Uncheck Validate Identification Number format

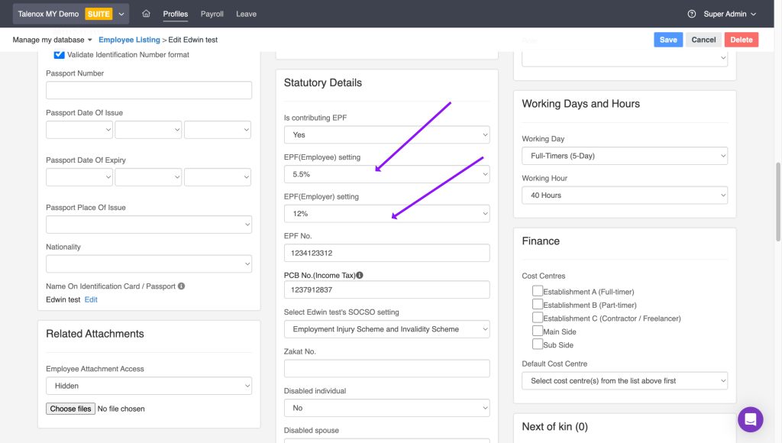(59, 55)
